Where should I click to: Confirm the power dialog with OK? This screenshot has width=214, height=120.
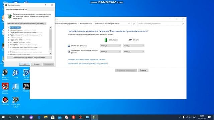[24, 64]
